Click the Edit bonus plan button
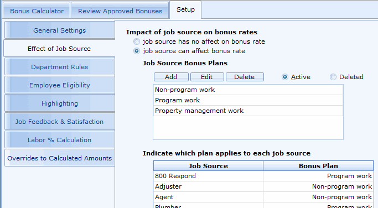 (x=207, y=77)
